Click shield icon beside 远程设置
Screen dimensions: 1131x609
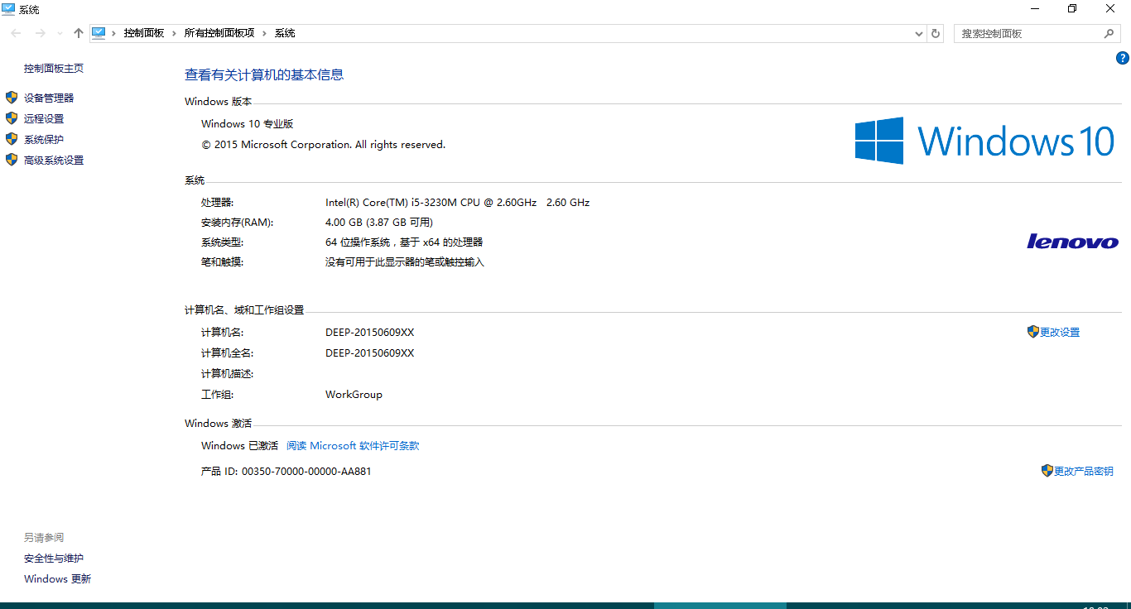coord(12,118)
